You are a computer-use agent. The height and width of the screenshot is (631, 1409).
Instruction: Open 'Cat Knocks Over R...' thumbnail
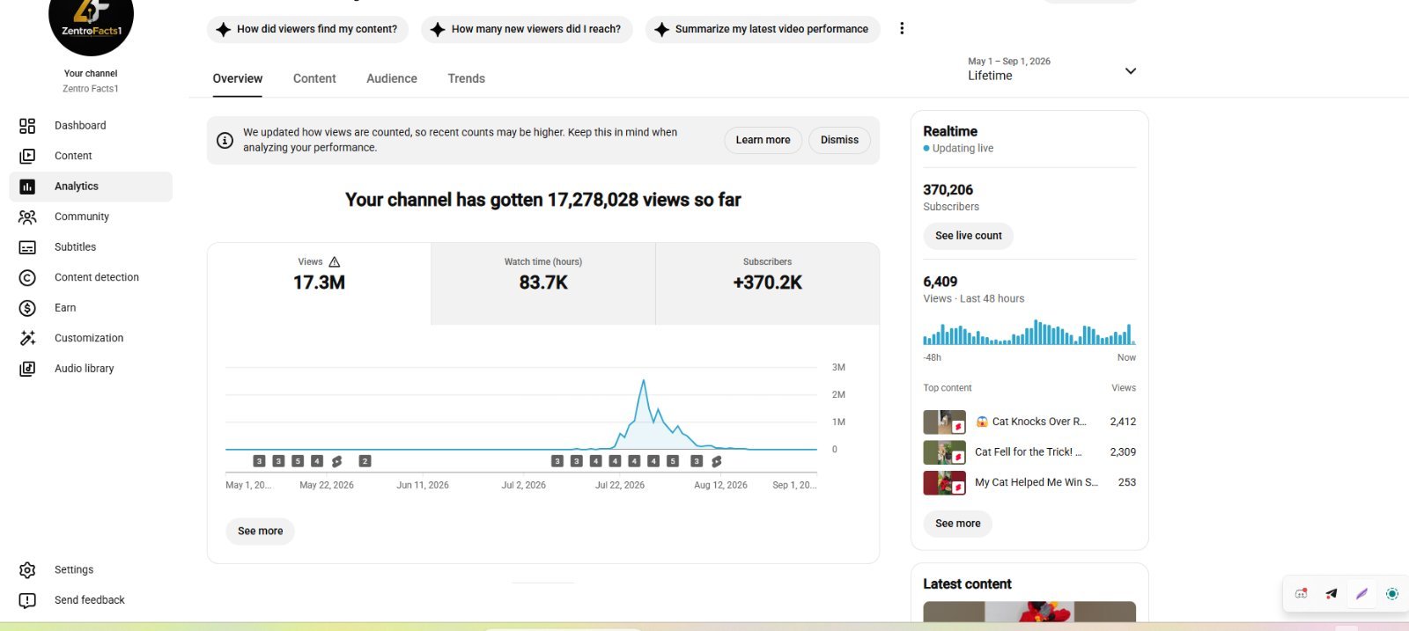944,422
